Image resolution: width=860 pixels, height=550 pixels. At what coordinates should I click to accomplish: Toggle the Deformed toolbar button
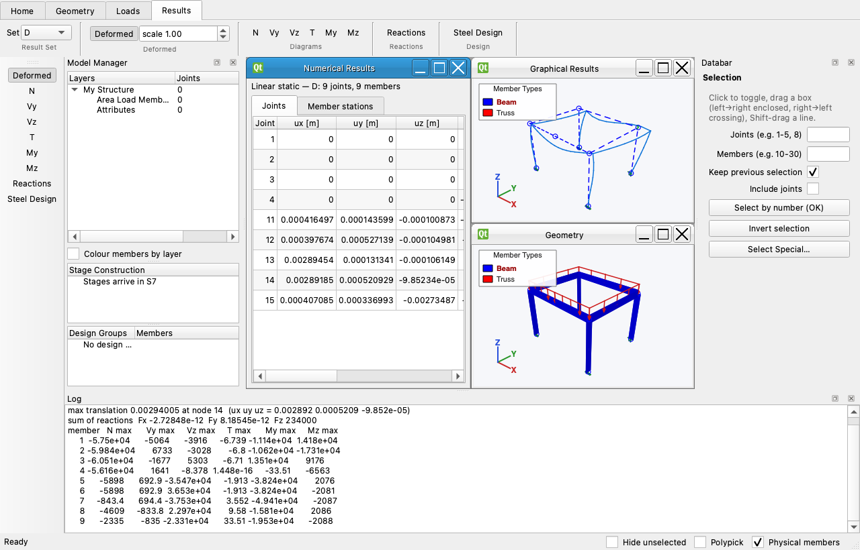(114, 34)
